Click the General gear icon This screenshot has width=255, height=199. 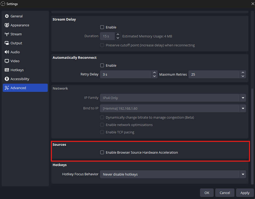[7, 16]
